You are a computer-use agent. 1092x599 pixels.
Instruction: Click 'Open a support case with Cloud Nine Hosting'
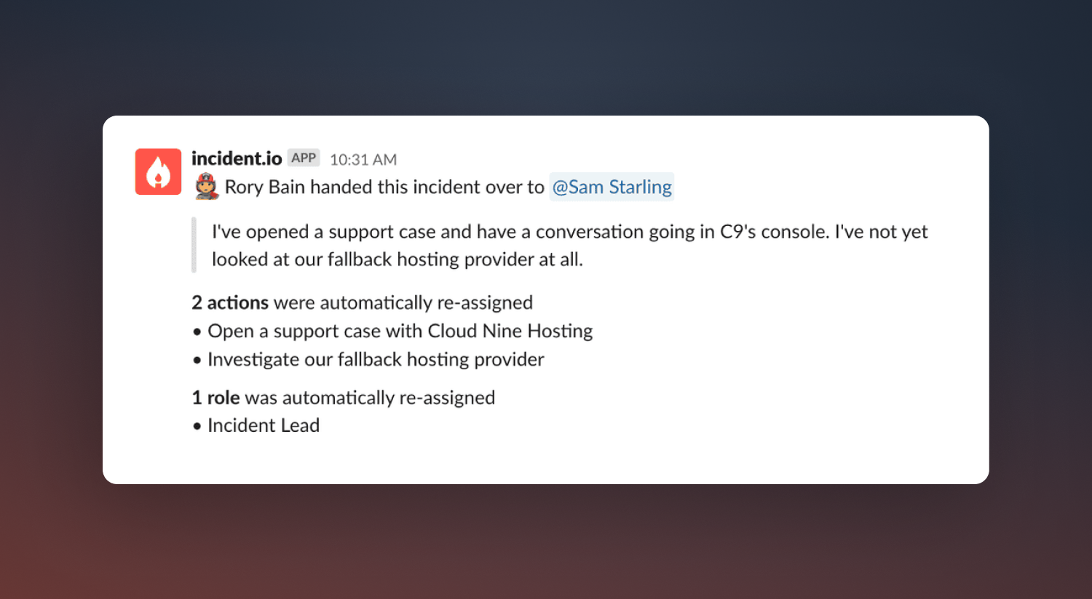(400, 331)
